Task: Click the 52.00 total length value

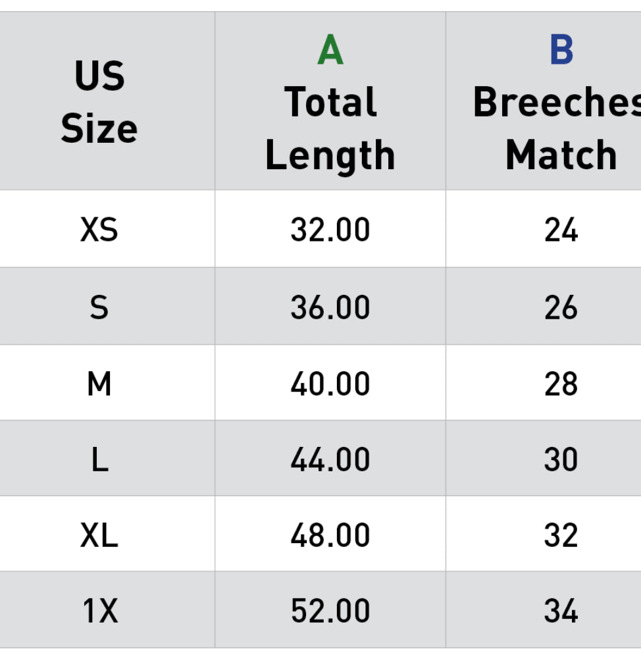Action: (330, 612)
